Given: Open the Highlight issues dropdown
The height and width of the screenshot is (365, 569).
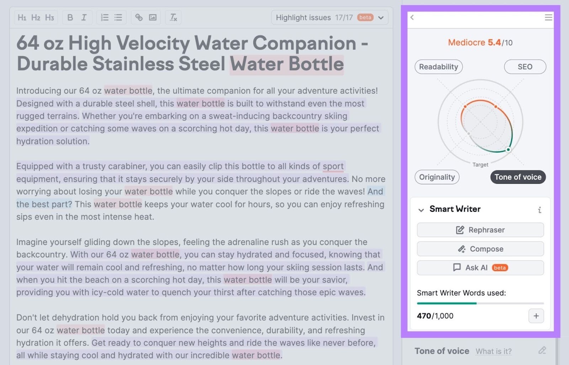Looking at the screenshot, I should 381,17.
